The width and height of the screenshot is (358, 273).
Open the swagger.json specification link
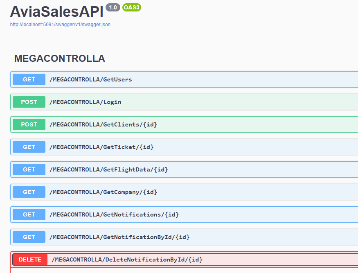pyautogui.click(x=60, y=25)
